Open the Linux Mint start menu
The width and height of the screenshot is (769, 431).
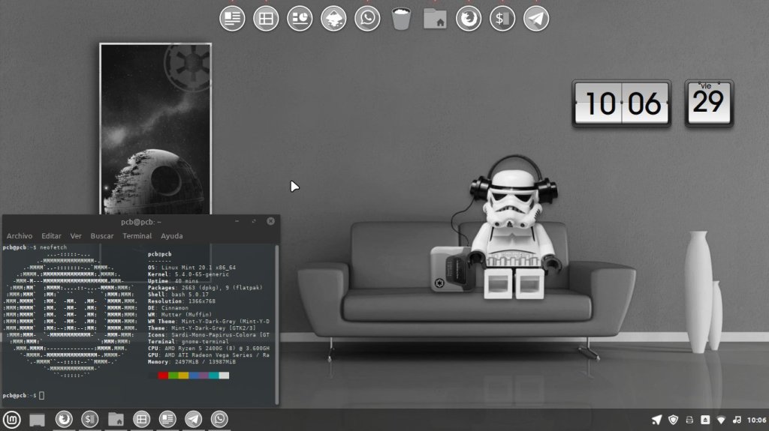click(12, 419)
